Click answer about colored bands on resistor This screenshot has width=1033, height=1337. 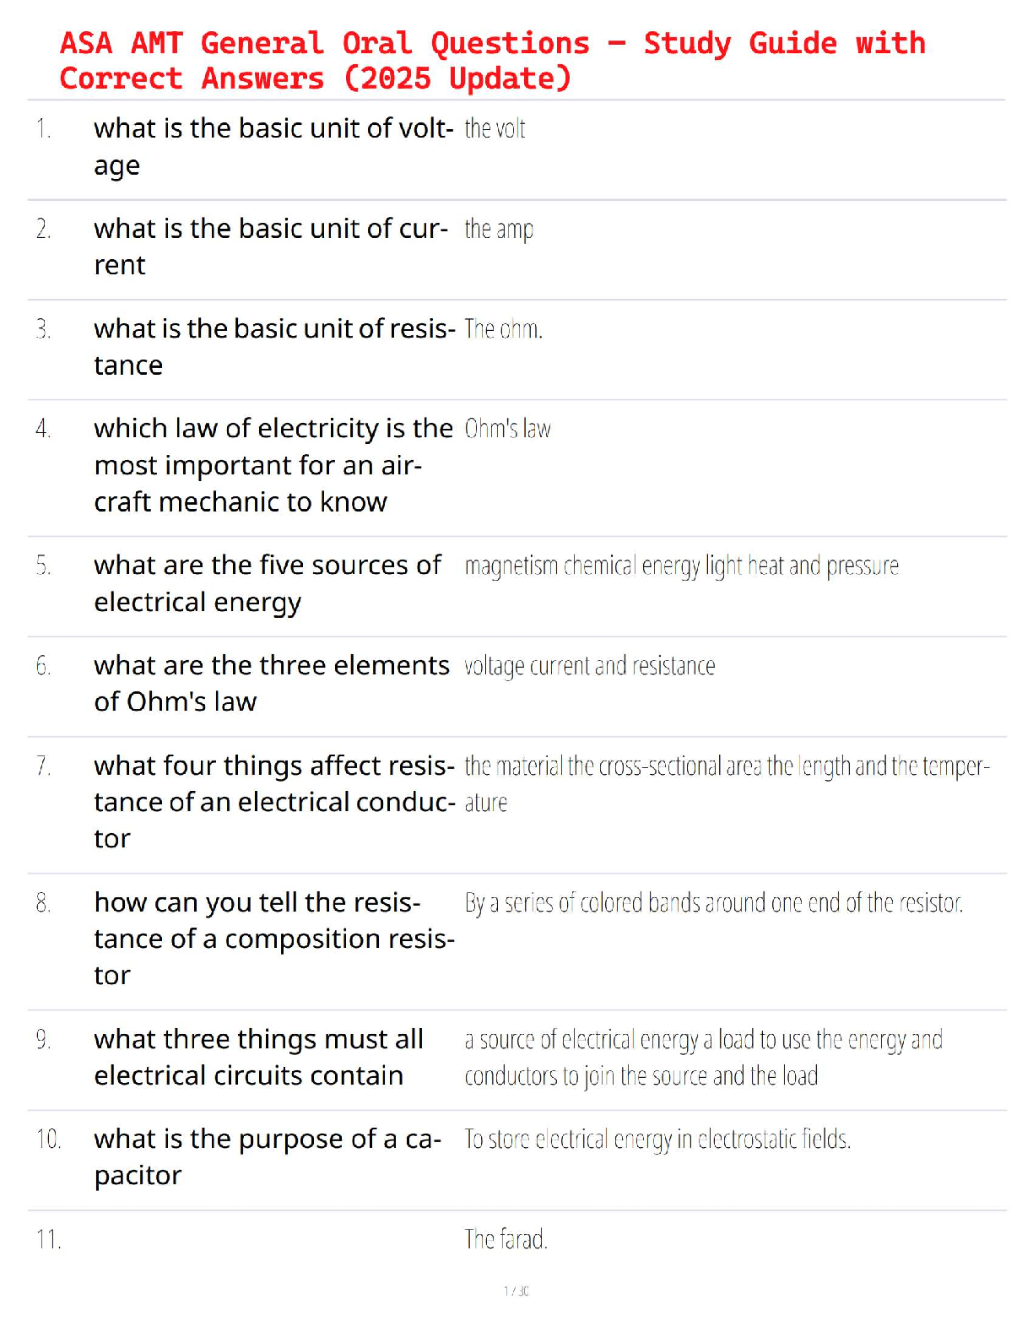pos(713,903)
